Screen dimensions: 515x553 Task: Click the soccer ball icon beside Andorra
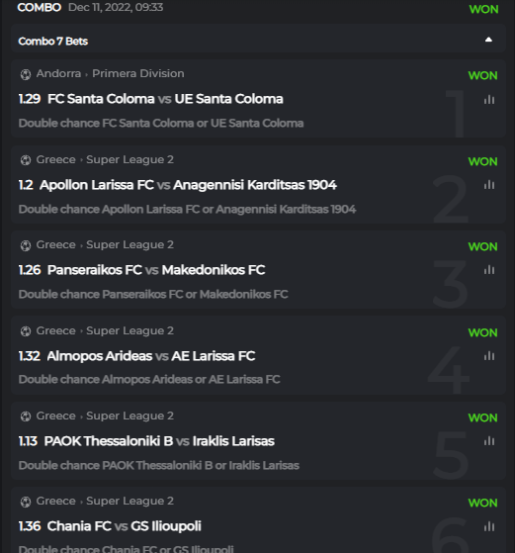tap(26, 74)
